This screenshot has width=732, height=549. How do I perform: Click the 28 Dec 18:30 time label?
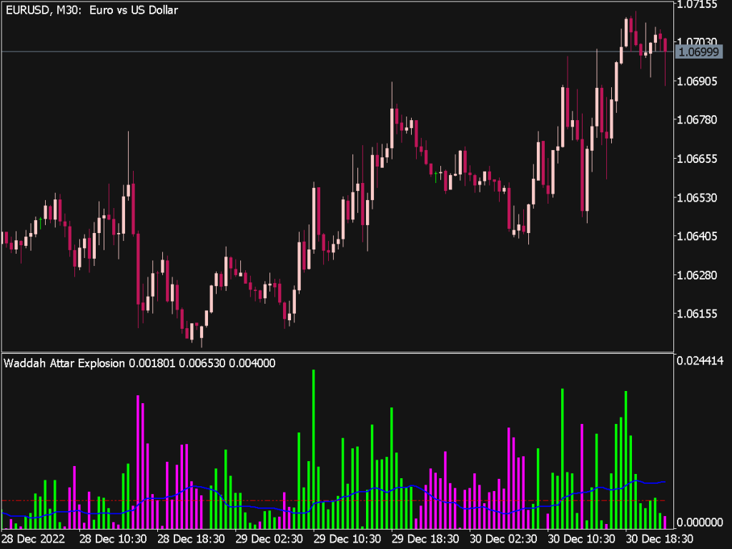[191, 539]
